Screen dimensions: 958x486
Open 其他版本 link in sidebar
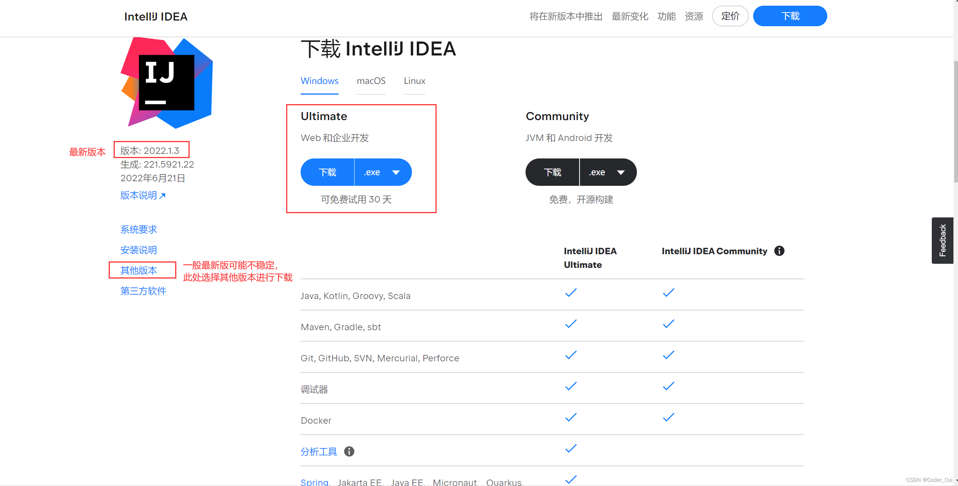tap(139, 270)
